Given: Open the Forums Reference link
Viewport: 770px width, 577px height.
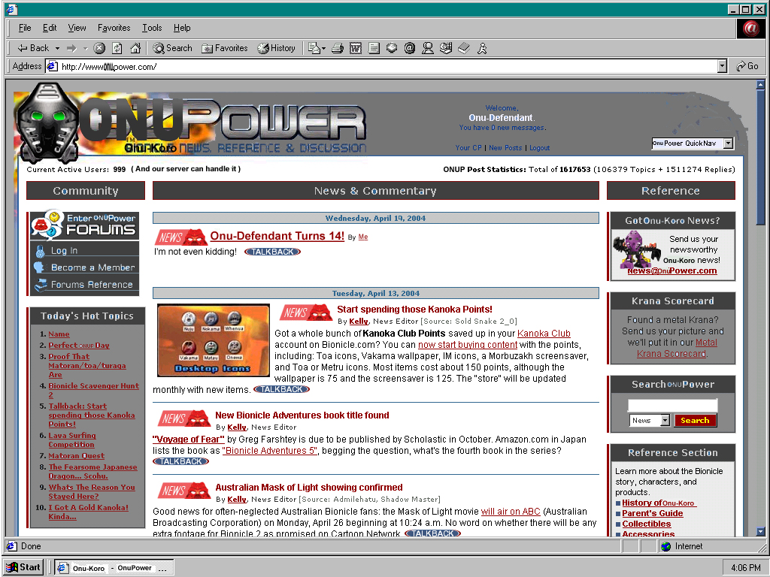Looking at the screenshot, I should 92,285.
